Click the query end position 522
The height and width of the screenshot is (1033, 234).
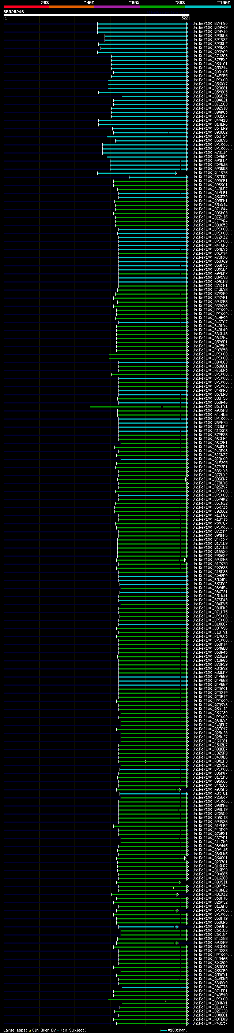(x=185, y=18)
